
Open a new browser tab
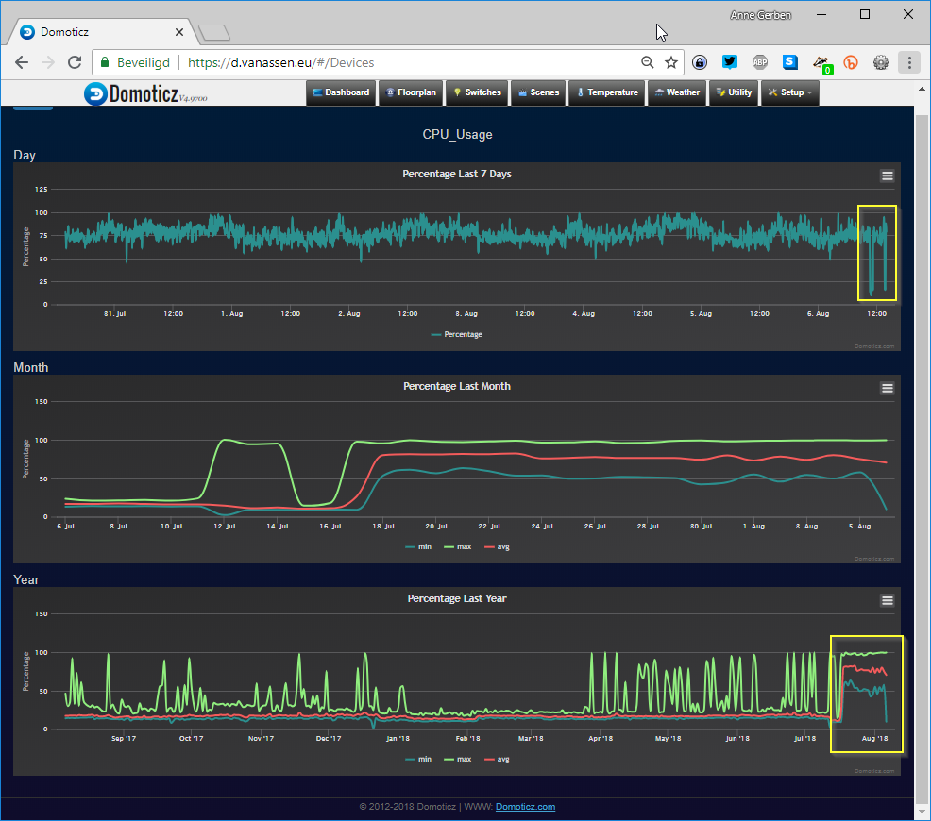[213, 33]
